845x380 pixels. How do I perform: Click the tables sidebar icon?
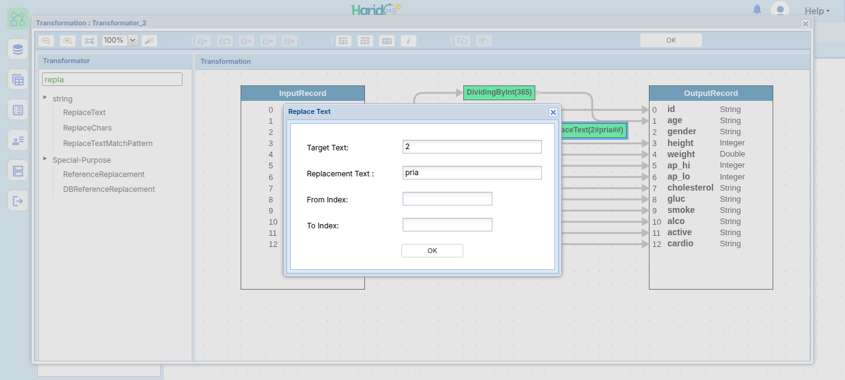tap(18, 79)
